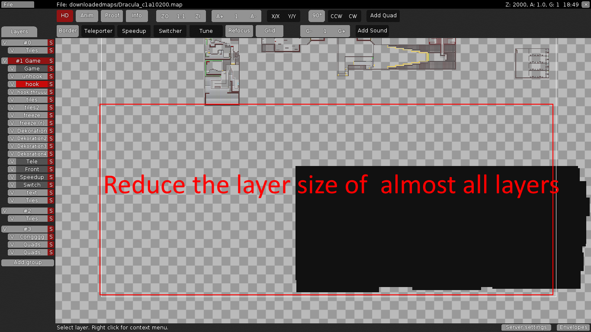
Task: Flip selection vertically with Y/Y
Action: (292, 16)
